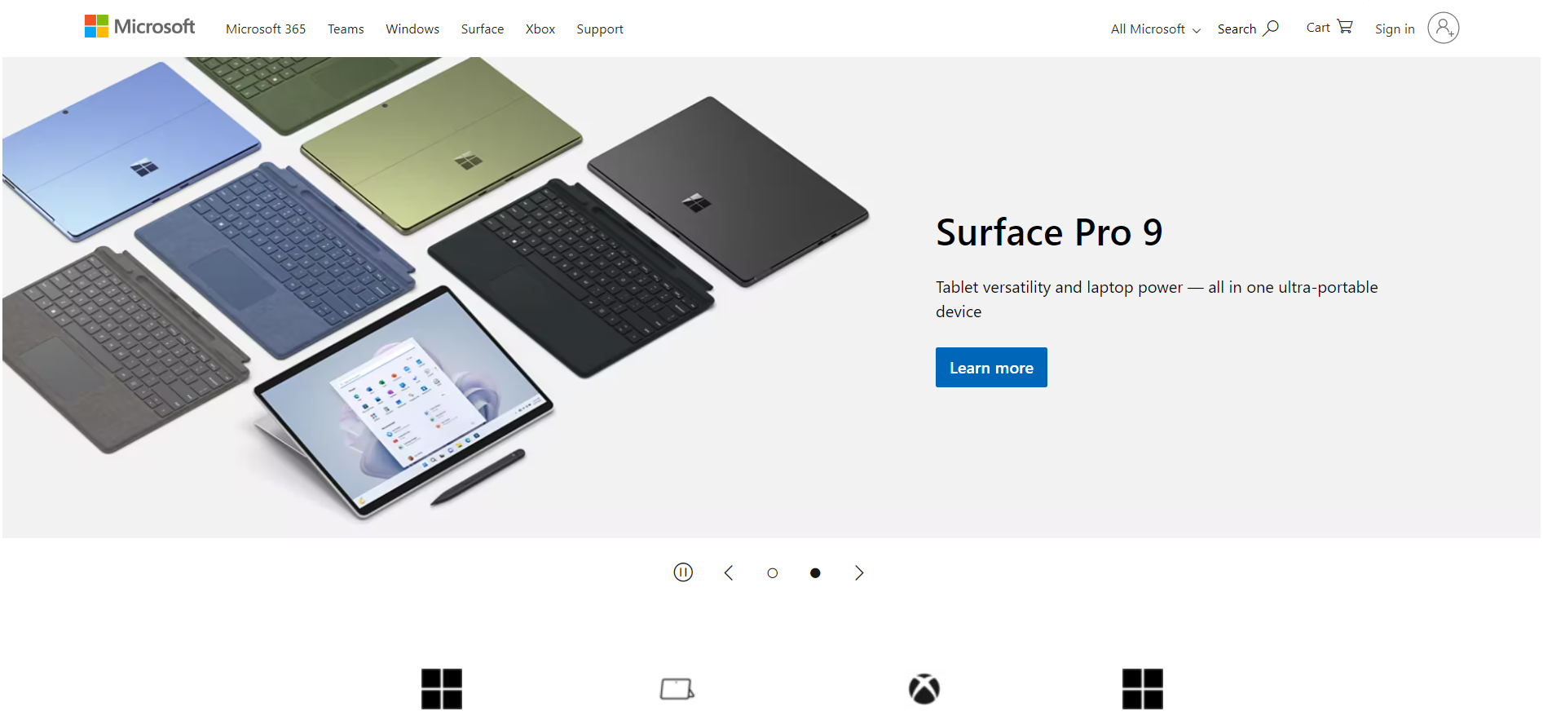The image size is (1543, 720).
Task: Click the sign-in account avatar icon
Action: click(1443, 29)
